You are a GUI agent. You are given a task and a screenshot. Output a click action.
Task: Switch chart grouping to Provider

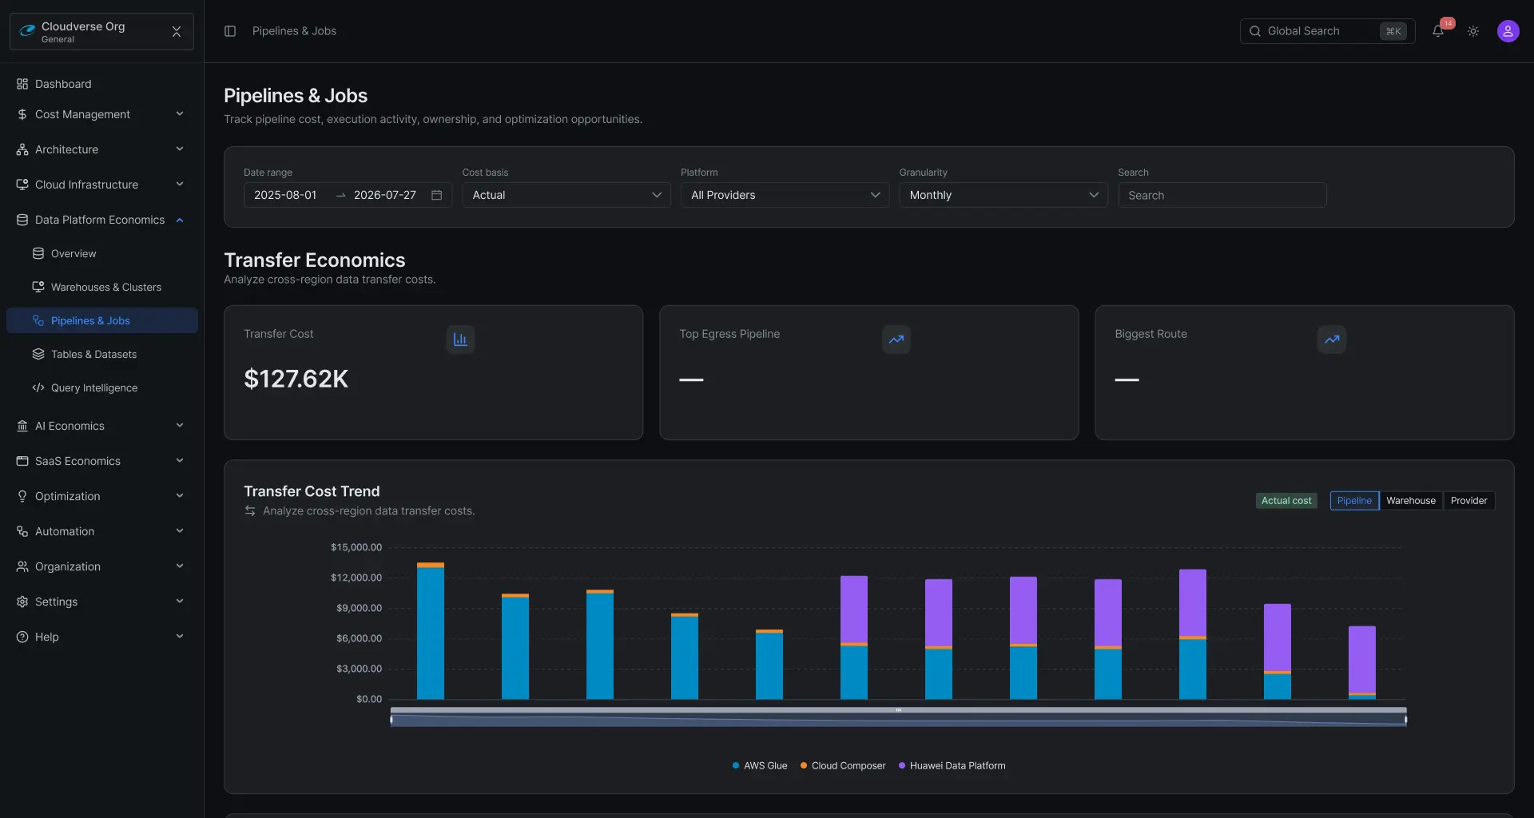pos(1468,501)
